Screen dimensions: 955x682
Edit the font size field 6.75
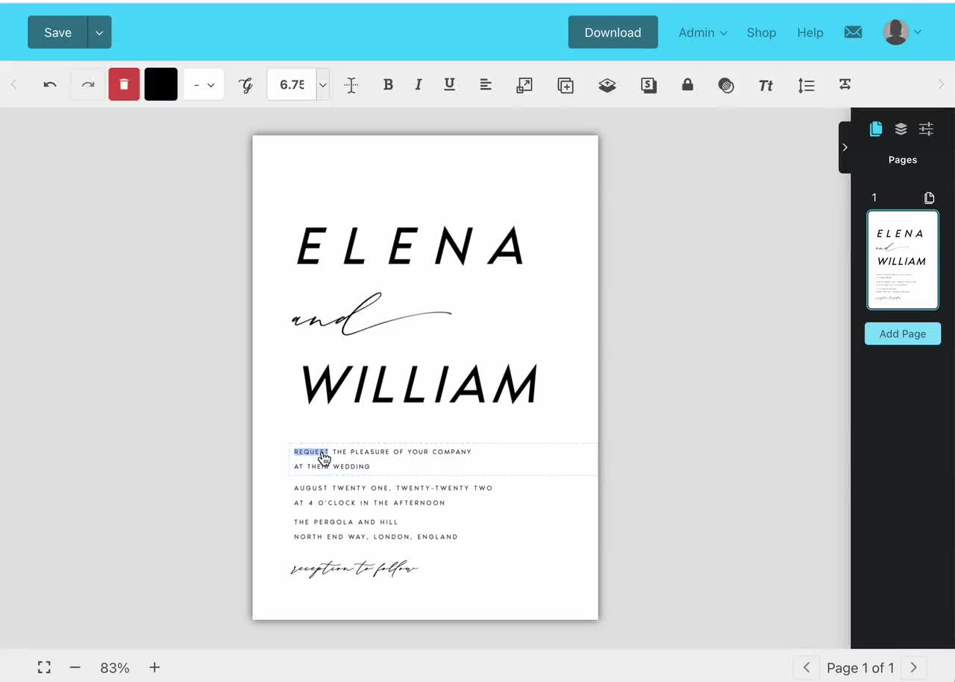coord(292,84)
